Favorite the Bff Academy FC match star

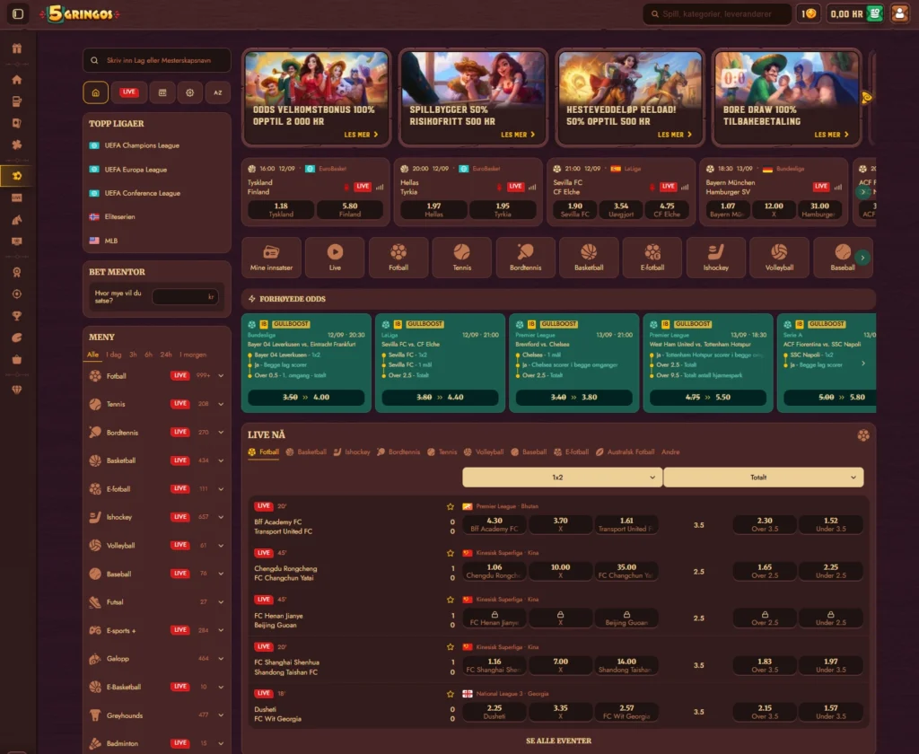click(x=451, y=506)
